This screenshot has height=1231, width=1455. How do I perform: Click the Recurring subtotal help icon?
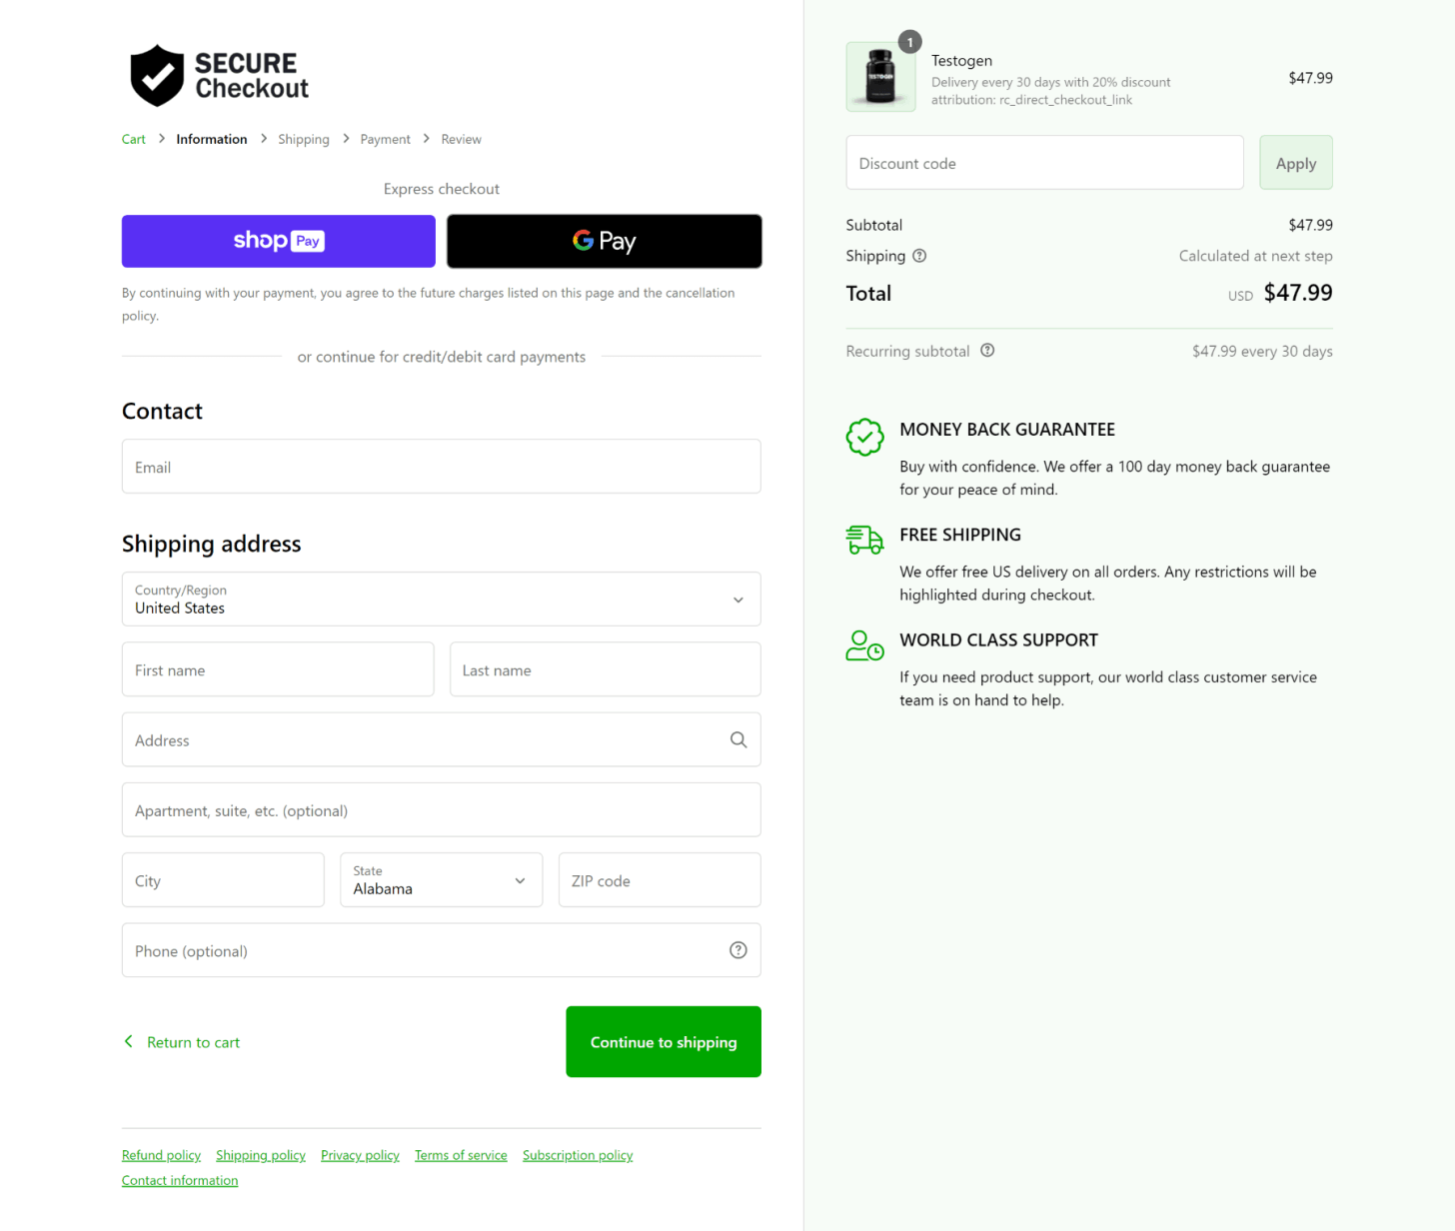[987, 351]
